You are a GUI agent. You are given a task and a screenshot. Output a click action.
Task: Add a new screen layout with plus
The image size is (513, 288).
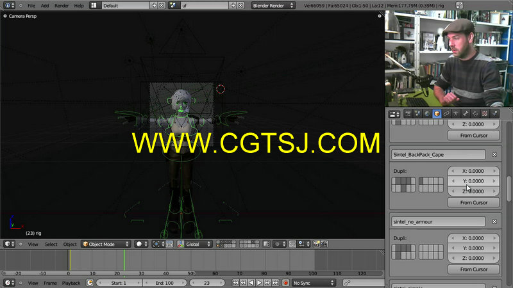pyautogui.click(x=154, y=6)
